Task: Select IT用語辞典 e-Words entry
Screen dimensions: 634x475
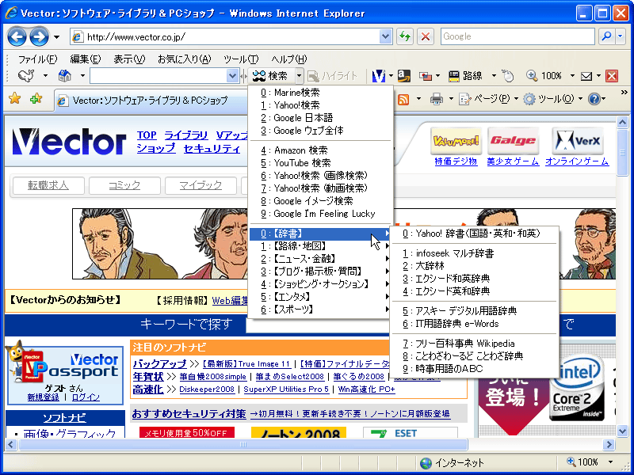Action: (x=474, y=324)
